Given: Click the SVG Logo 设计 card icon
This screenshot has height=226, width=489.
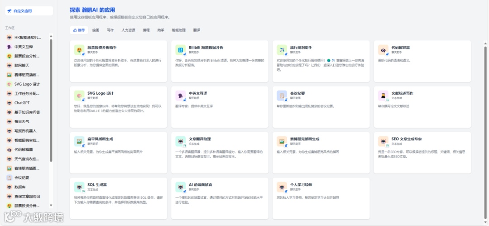Looking at the screenshot, I should tap(79, 96).
